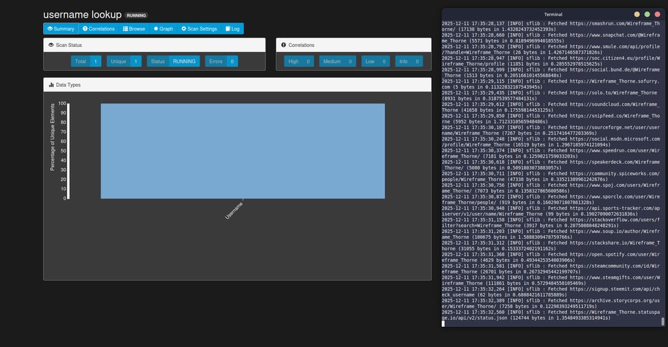Open the Log tab
The height and width of the screenshot is (347, 668).
[x=232, y=29]
